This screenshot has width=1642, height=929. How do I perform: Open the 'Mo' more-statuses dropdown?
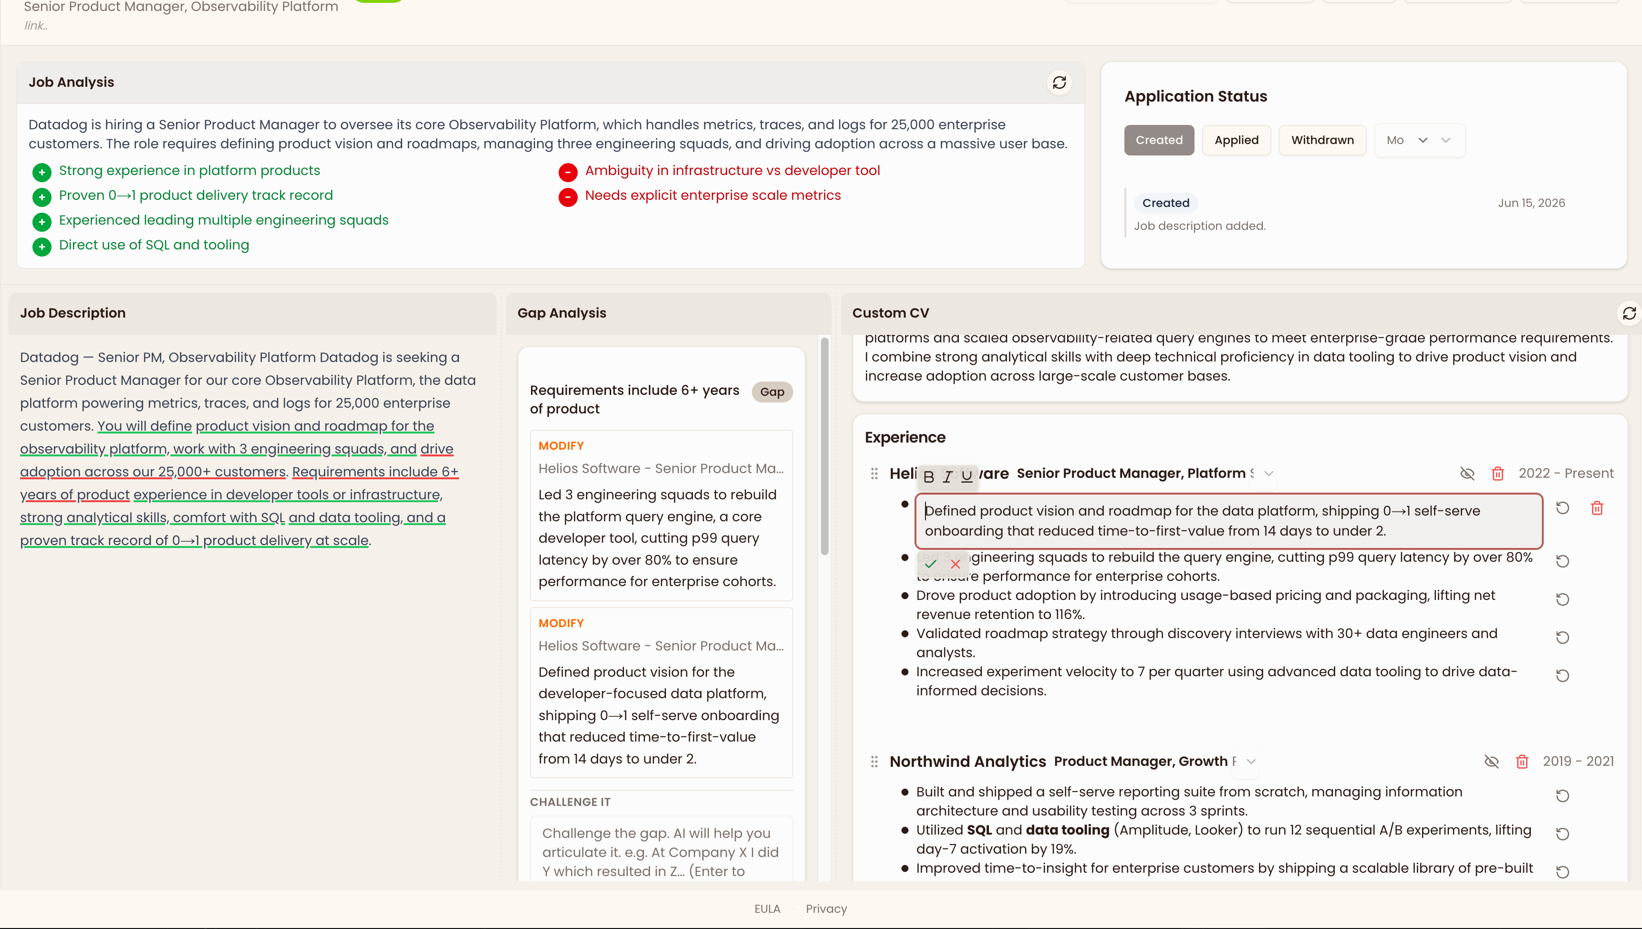(x=1419, y=140)
